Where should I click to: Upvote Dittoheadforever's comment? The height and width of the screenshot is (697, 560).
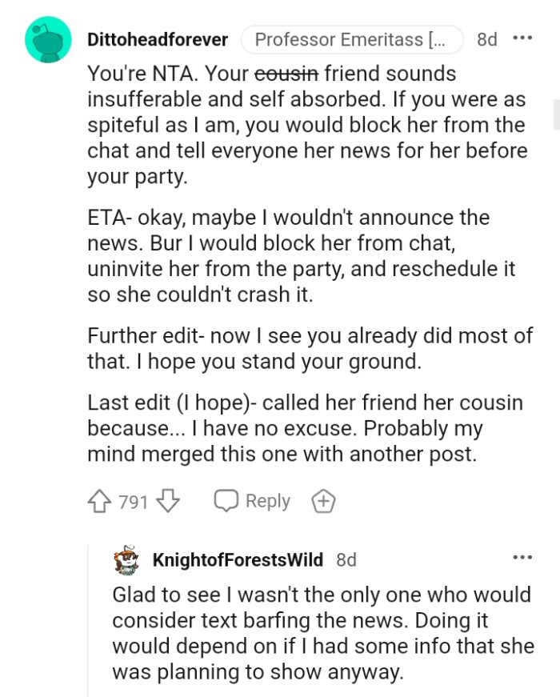tap(99, 500)
